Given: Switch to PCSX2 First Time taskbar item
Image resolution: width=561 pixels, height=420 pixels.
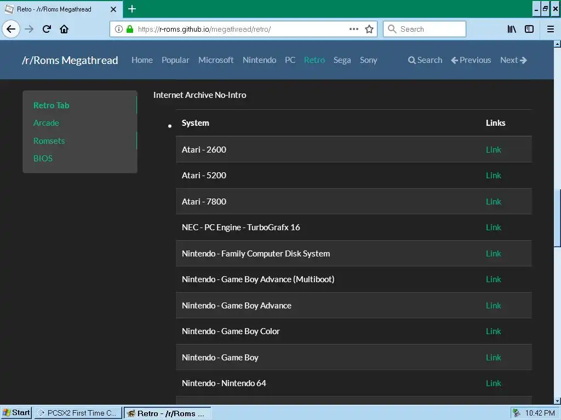Looking at the screenshot, I should click(x=78, y=413).
